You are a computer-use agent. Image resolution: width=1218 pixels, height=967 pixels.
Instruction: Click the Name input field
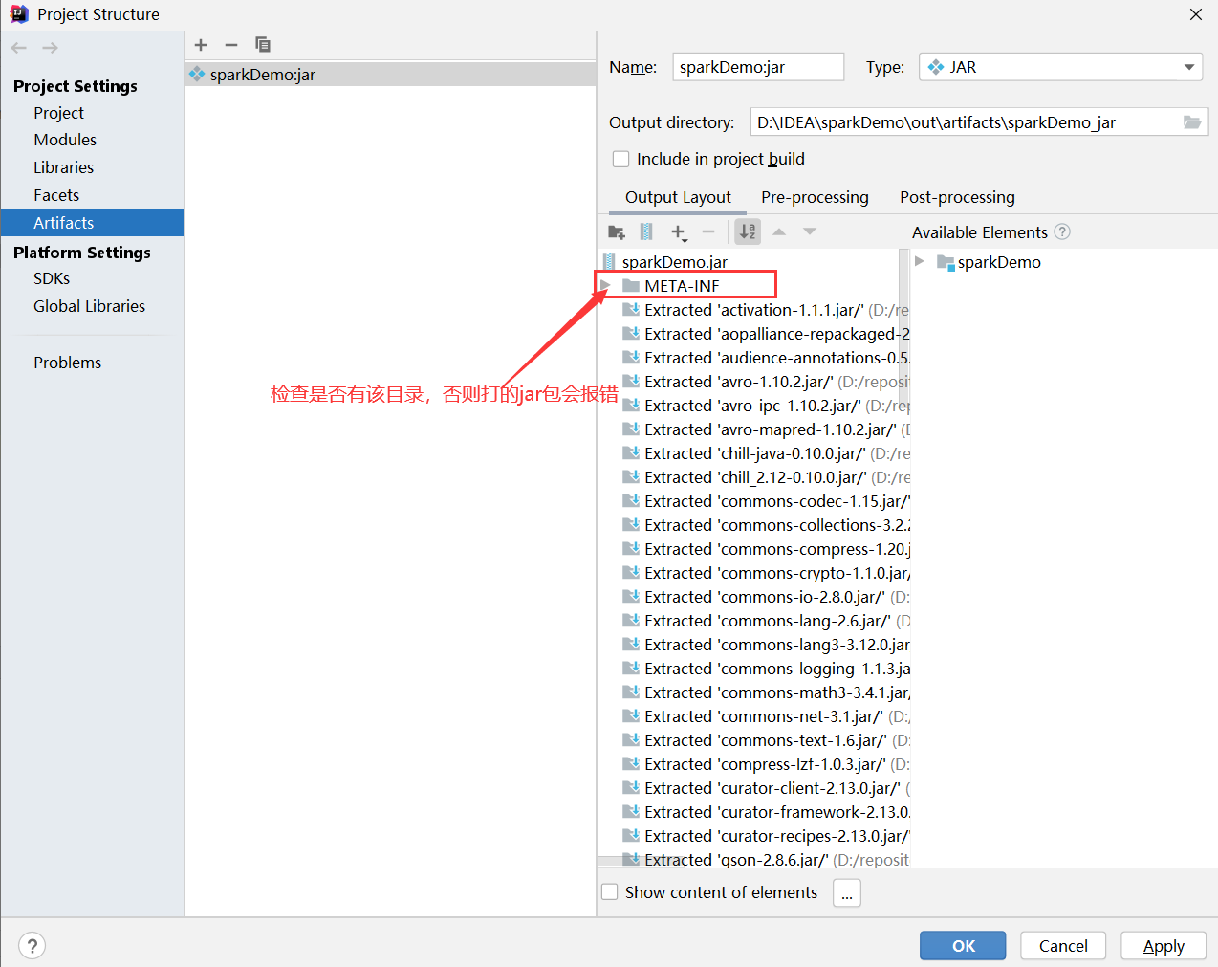(758, 67)
